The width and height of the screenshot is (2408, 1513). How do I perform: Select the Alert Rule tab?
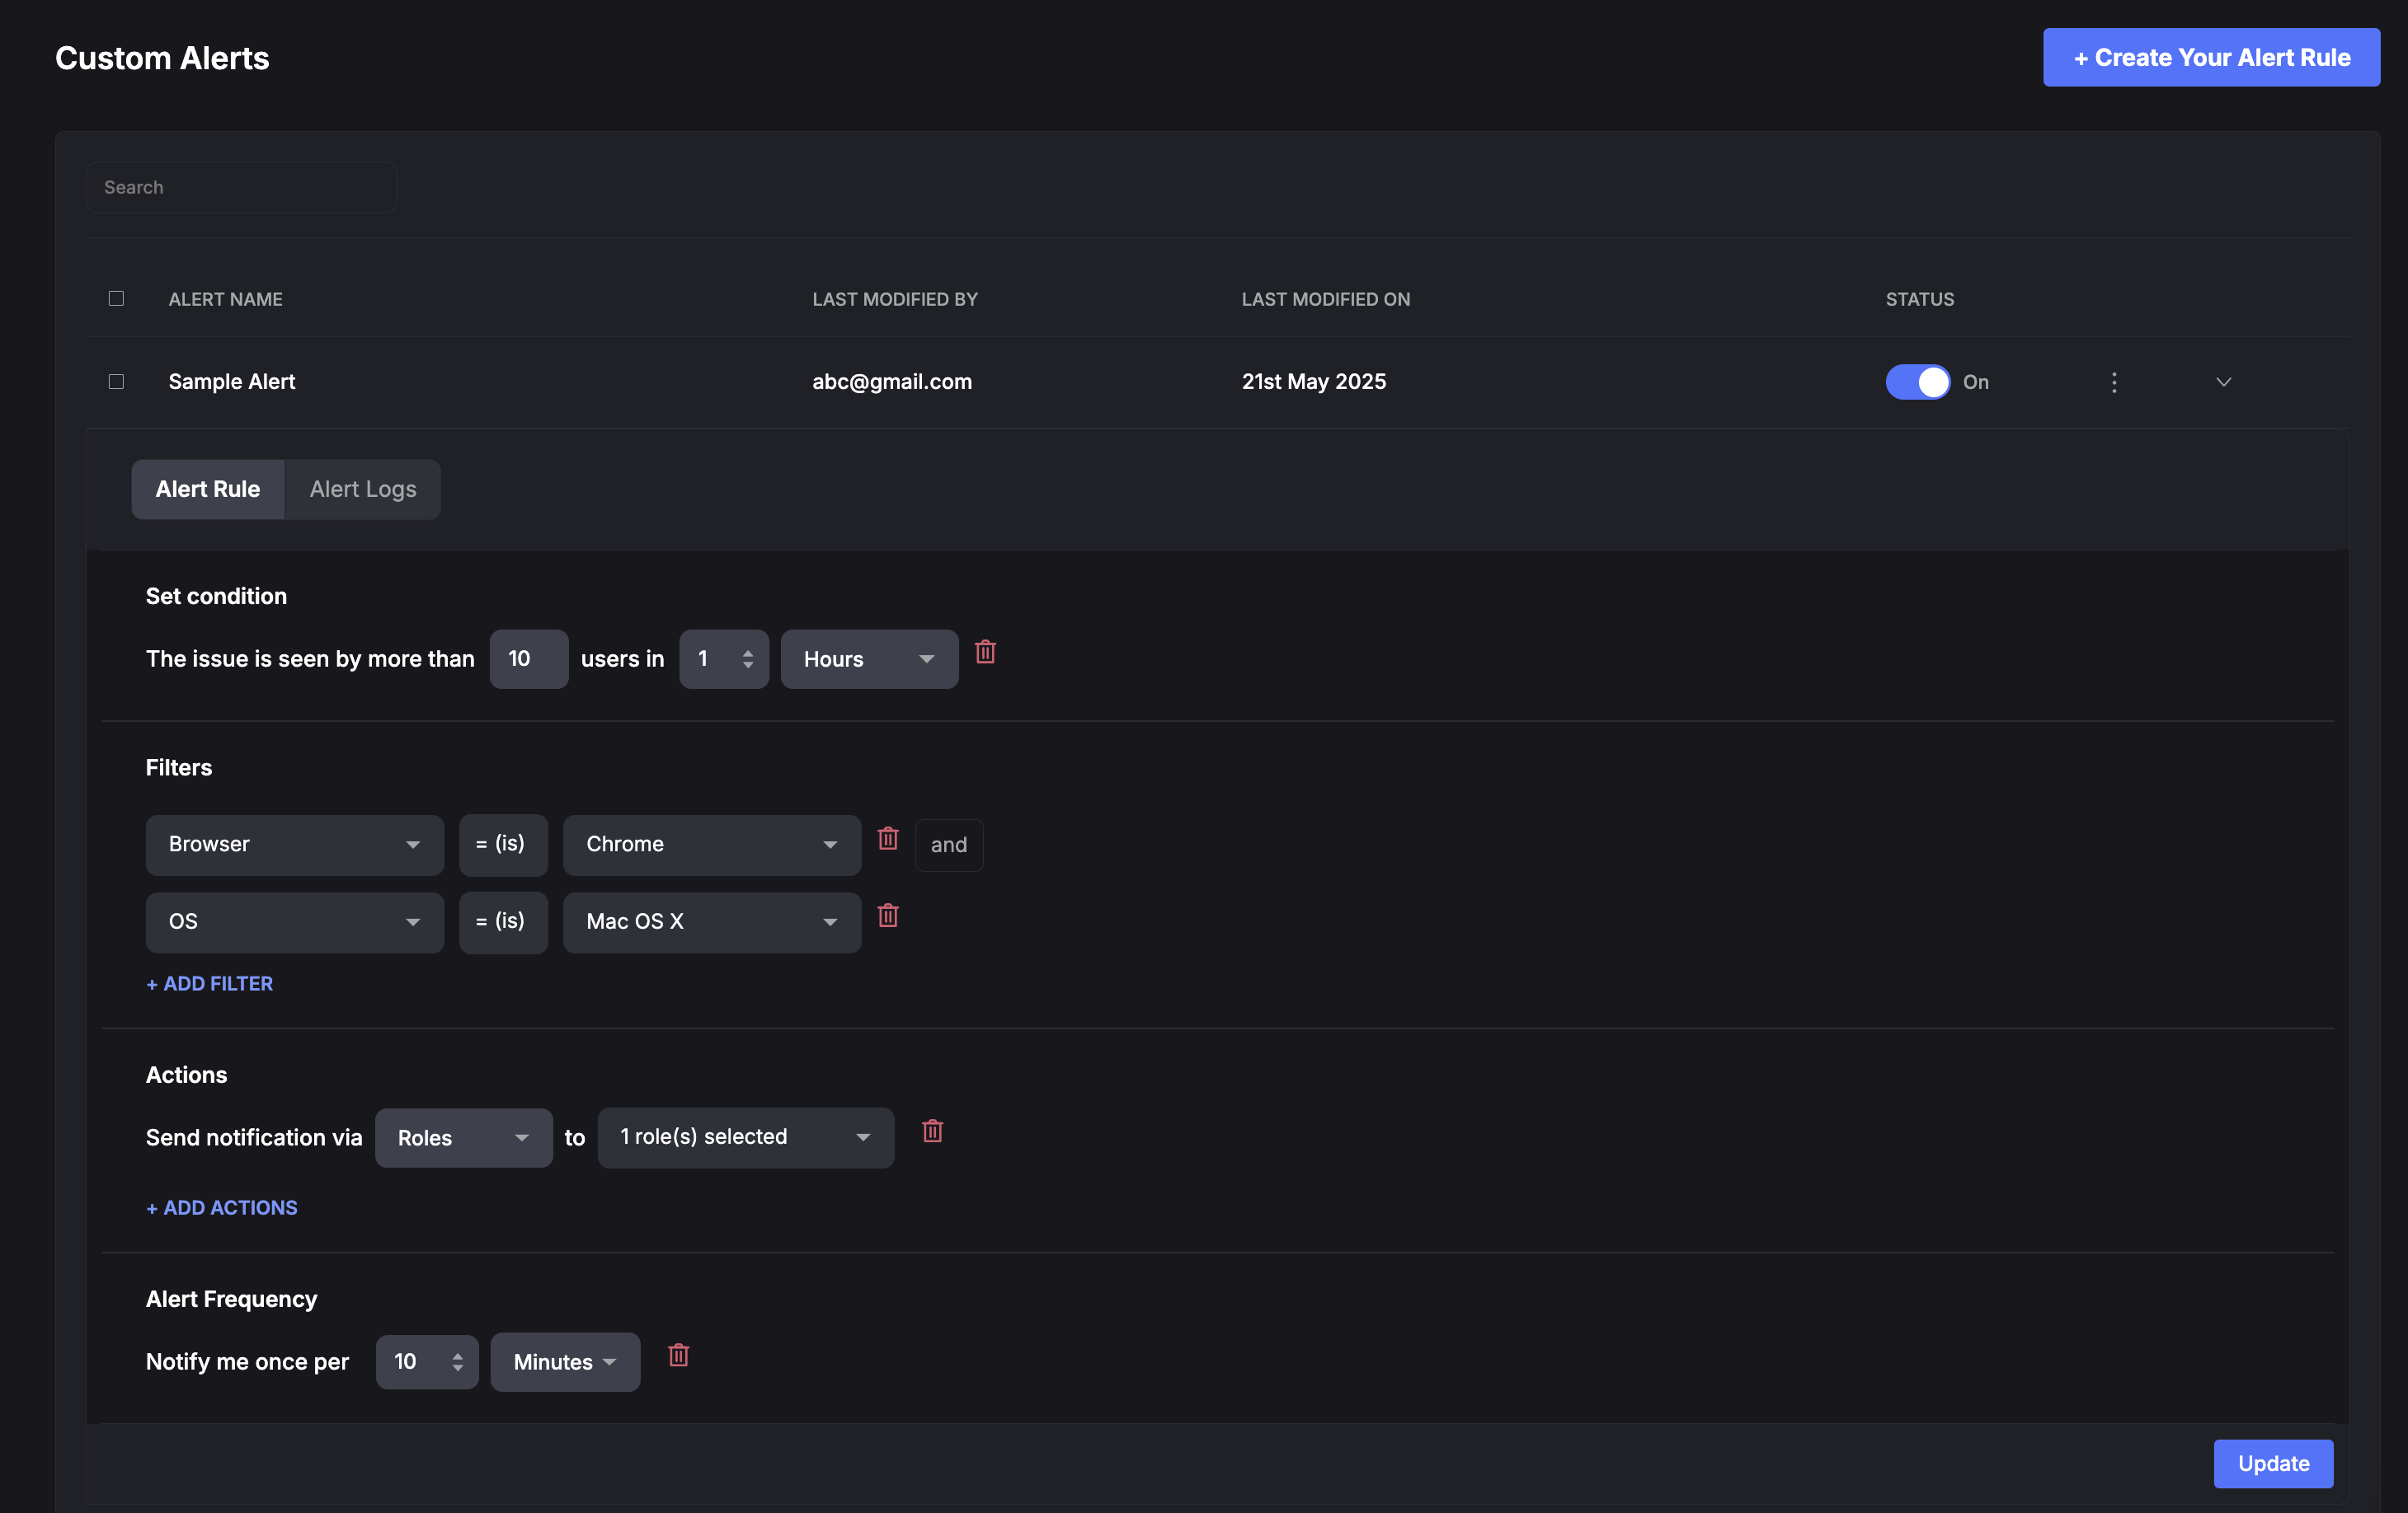coord(207,489)
